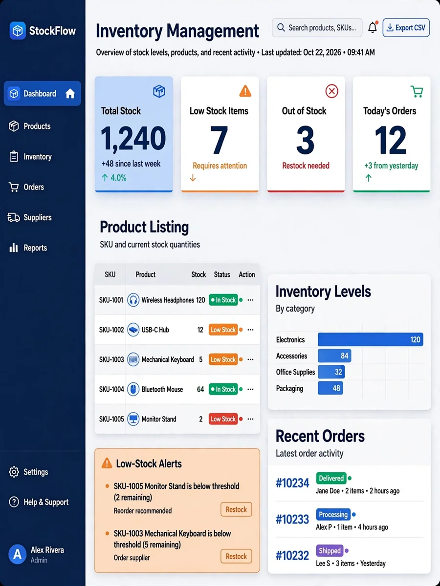Click the StockFlow box logo icon
This screenshot has width=440, height=586.
click(18, 31)
